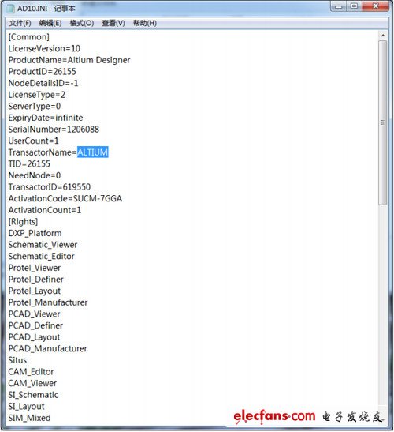Click the UserCount=1 line

[x=34, y=141]
